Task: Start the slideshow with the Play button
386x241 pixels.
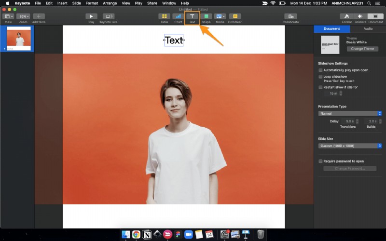Action: pos(91,16)
